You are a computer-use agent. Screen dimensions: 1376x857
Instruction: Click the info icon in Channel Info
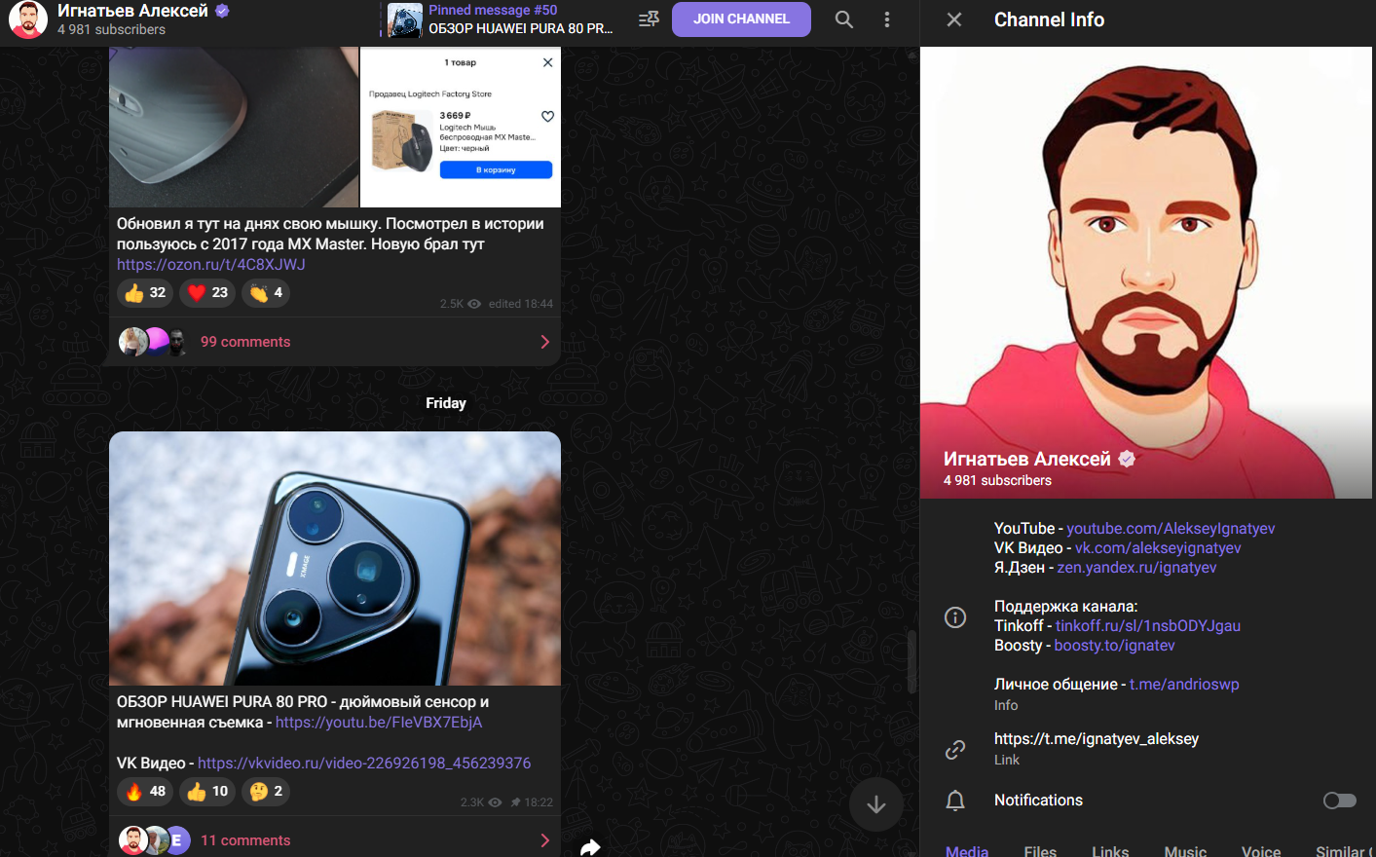tap(955, 616)
